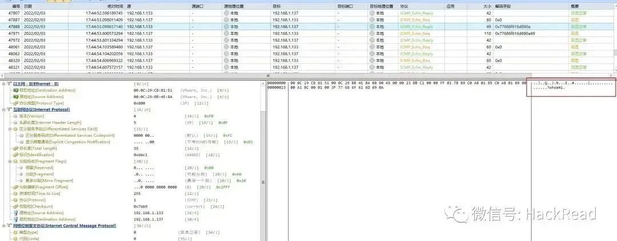
Task: Click the Time to Live field icon
Action: click(16, 194)
